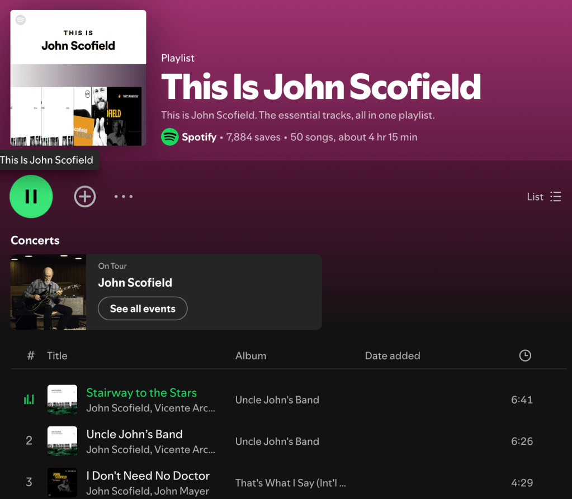Pause playback with the green button

pos(31,197)
